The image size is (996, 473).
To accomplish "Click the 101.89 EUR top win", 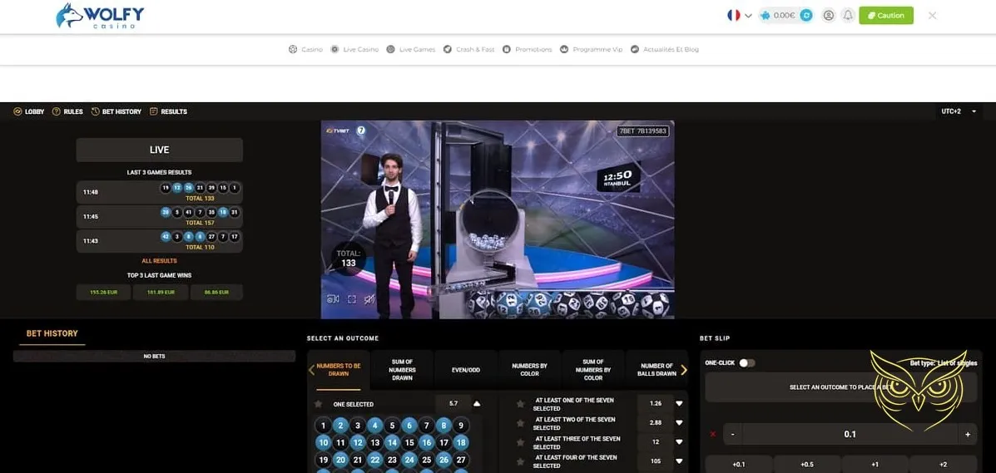I will click(161, 292).
